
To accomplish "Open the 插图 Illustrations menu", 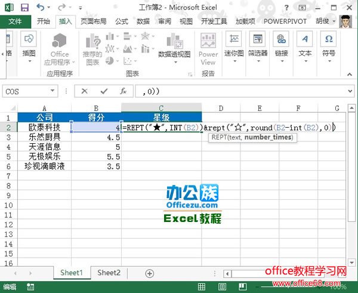I will (x=29, y=48).
